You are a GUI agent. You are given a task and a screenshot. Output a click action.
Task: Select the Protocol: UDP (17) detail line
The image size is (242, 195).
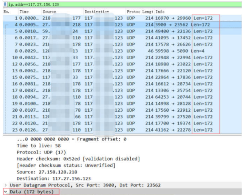[41, 152]
